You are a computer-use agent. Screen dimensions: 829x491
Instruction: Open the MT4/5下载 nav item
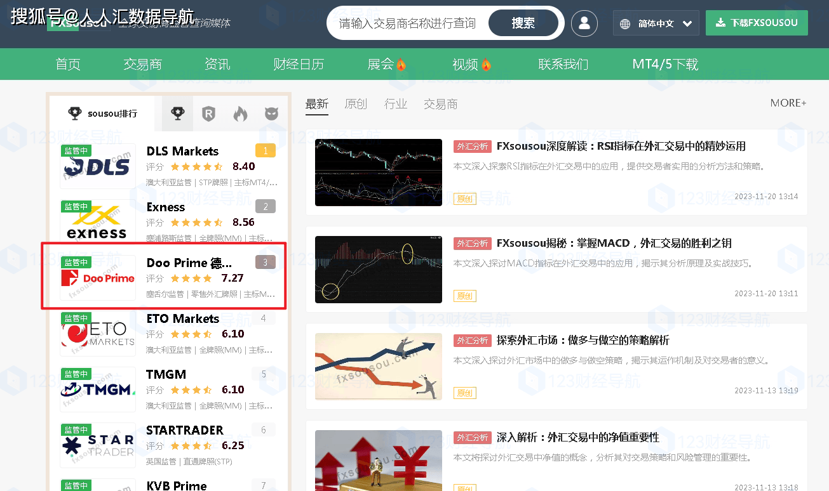[665, 64]
